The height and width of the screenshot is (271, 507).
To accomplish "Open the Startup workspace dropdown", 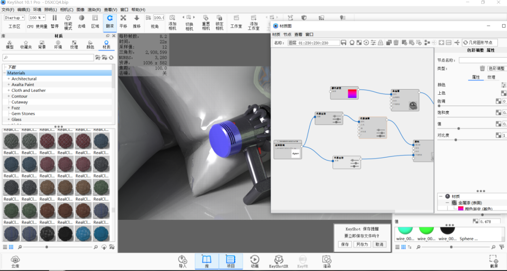I will (14, 18).
